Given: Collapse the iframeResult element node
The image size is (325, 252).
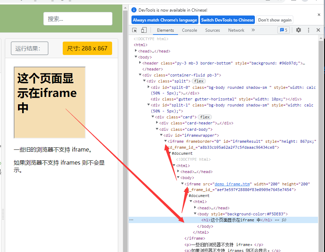Looking at the screenshot, I should coord(165,141).
